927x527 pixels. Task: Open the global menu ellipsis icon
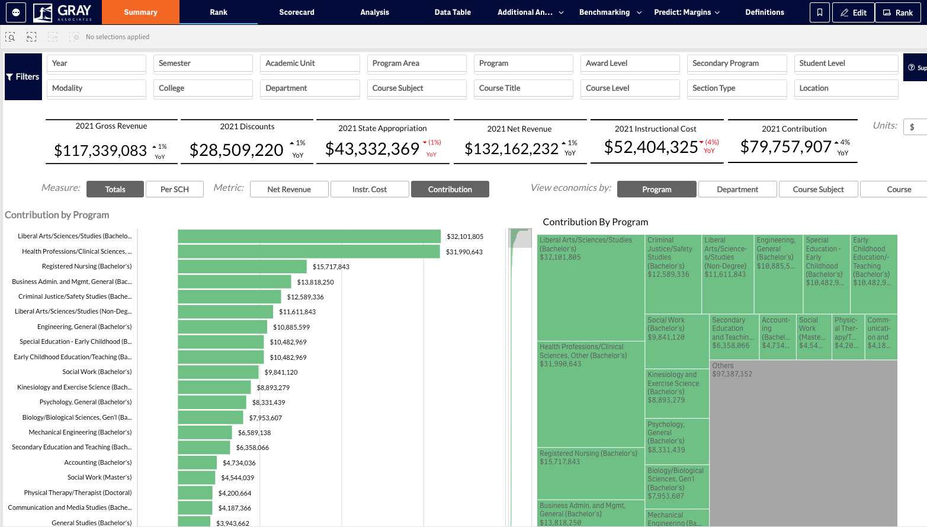[x=16, y=12]
